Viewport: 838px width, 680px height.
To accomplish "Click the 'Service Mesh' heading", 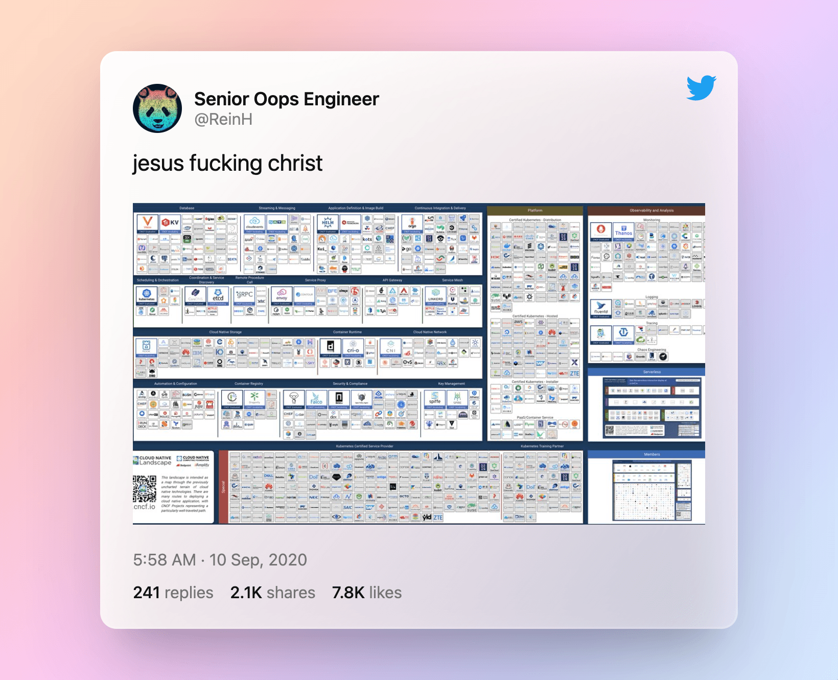I will (453, 280).
